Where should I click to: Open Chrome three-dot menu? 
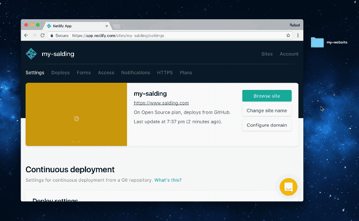tap(298, 35)
